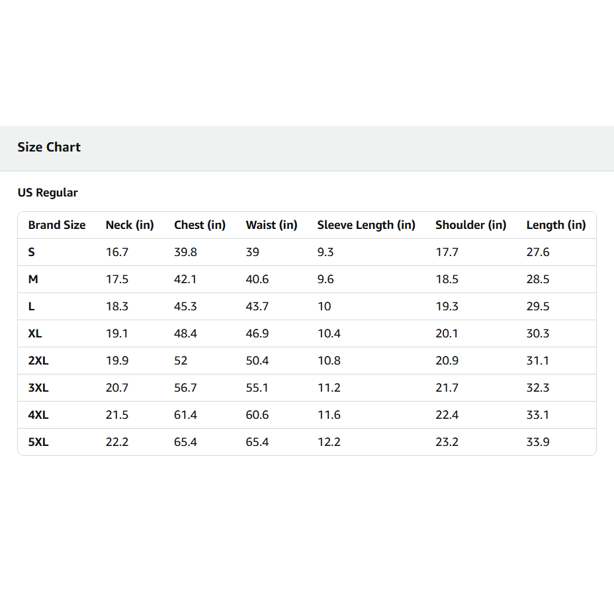The width and height of the screenshot is (614, 614).
Task: Select the L size row label
Action: pos(31,306)
